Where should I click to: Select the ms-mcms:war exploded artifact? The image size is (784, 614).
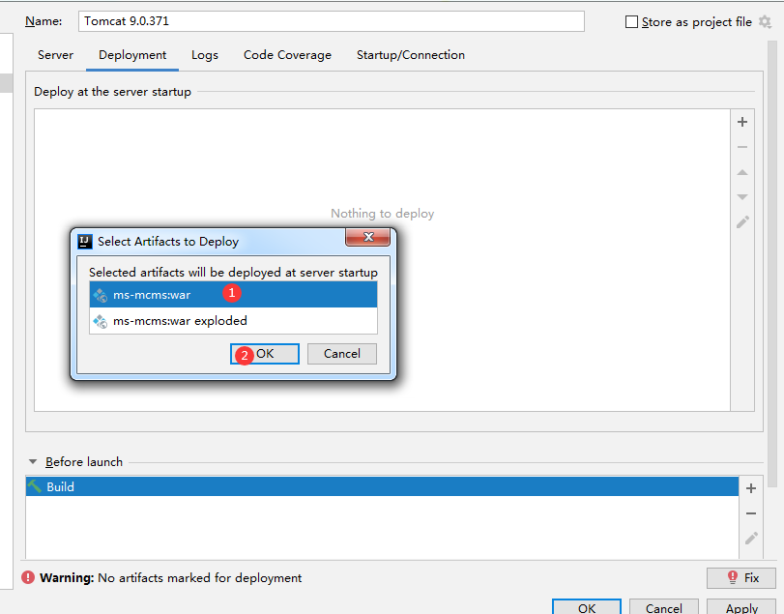(180, 321)
